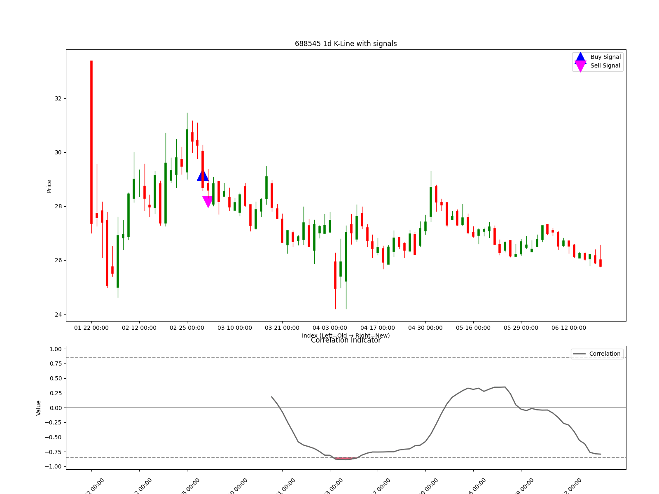Image resolution: width=659 pixels, height=494 pixels.
Task: Click the correlation tick label 0.75
Action: 55,364
